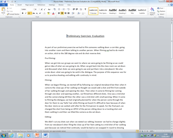This screenshot has width=173, height=138.
Task: Click the Copy command
Action: [10, 11]
